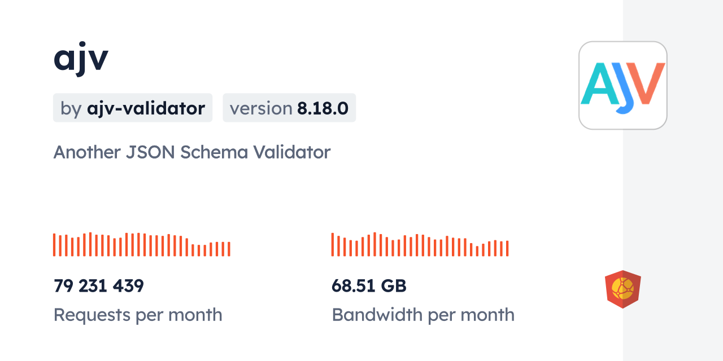Click the last bar of the bandwidth chart

(x=507, y=248)
